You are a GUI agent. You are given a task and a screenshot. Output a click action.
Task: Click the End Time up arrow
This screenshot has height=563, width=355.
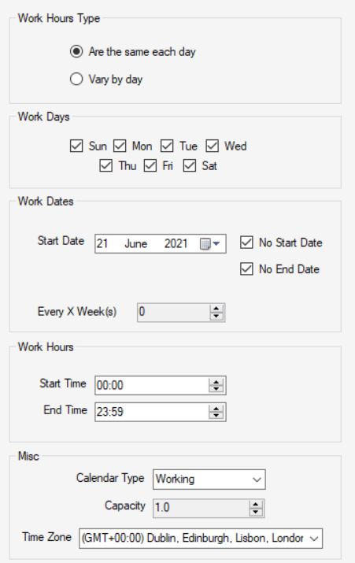[216, 409]
